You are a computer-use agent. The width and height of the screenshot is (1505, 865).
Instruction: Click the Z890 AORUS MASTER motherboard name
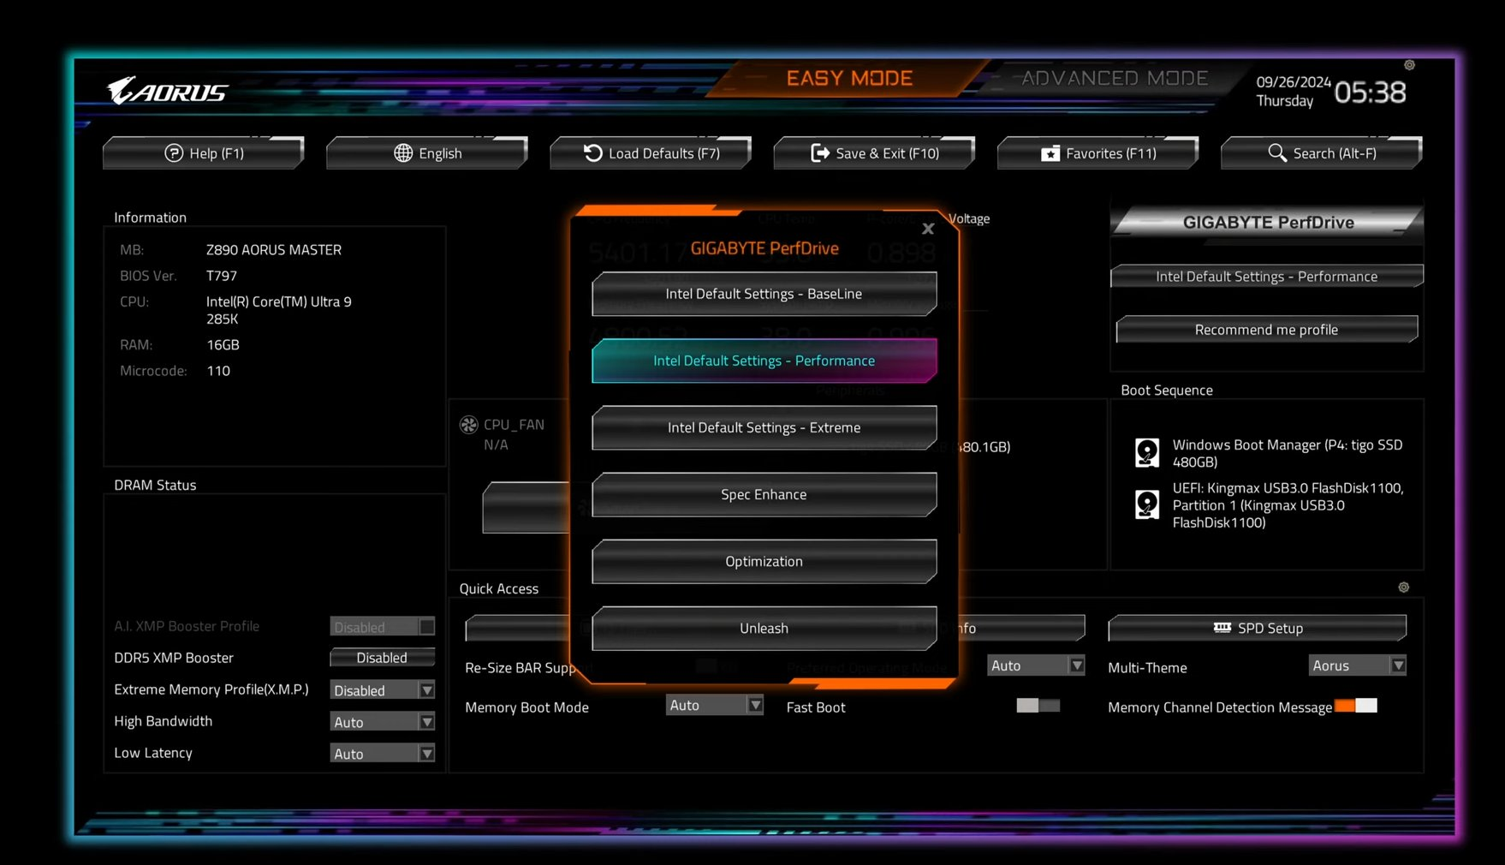pyautogui.click(x=274, y=250)
